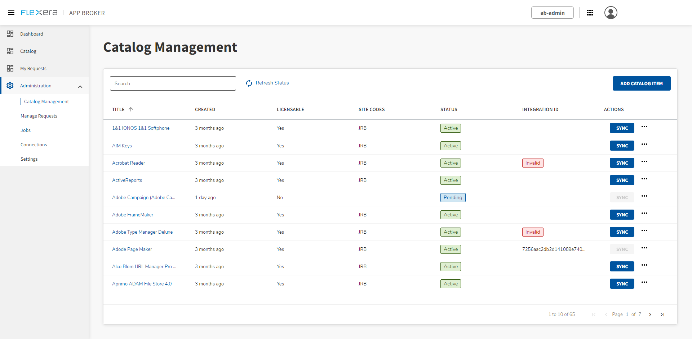Screen dimensions: 692x339
Task: Select Jobs submenu item
Action: click(x=26, y=130)
